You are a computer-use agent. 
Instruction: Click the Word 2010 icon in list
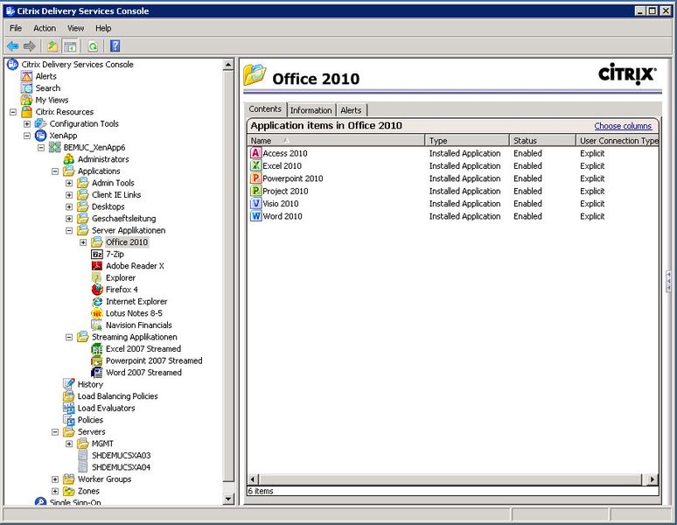point(256,216)
